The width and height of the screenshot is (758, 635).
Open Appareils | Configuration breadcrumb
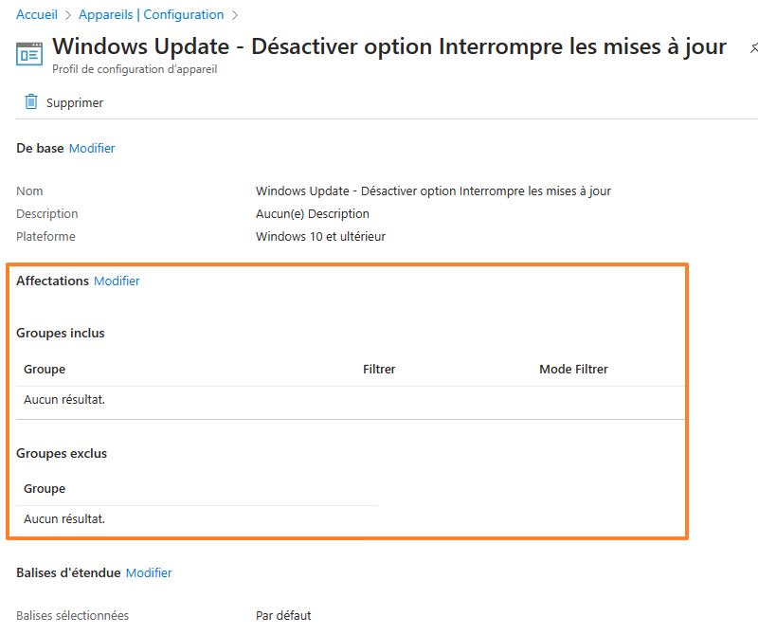(x=152, y=15)
